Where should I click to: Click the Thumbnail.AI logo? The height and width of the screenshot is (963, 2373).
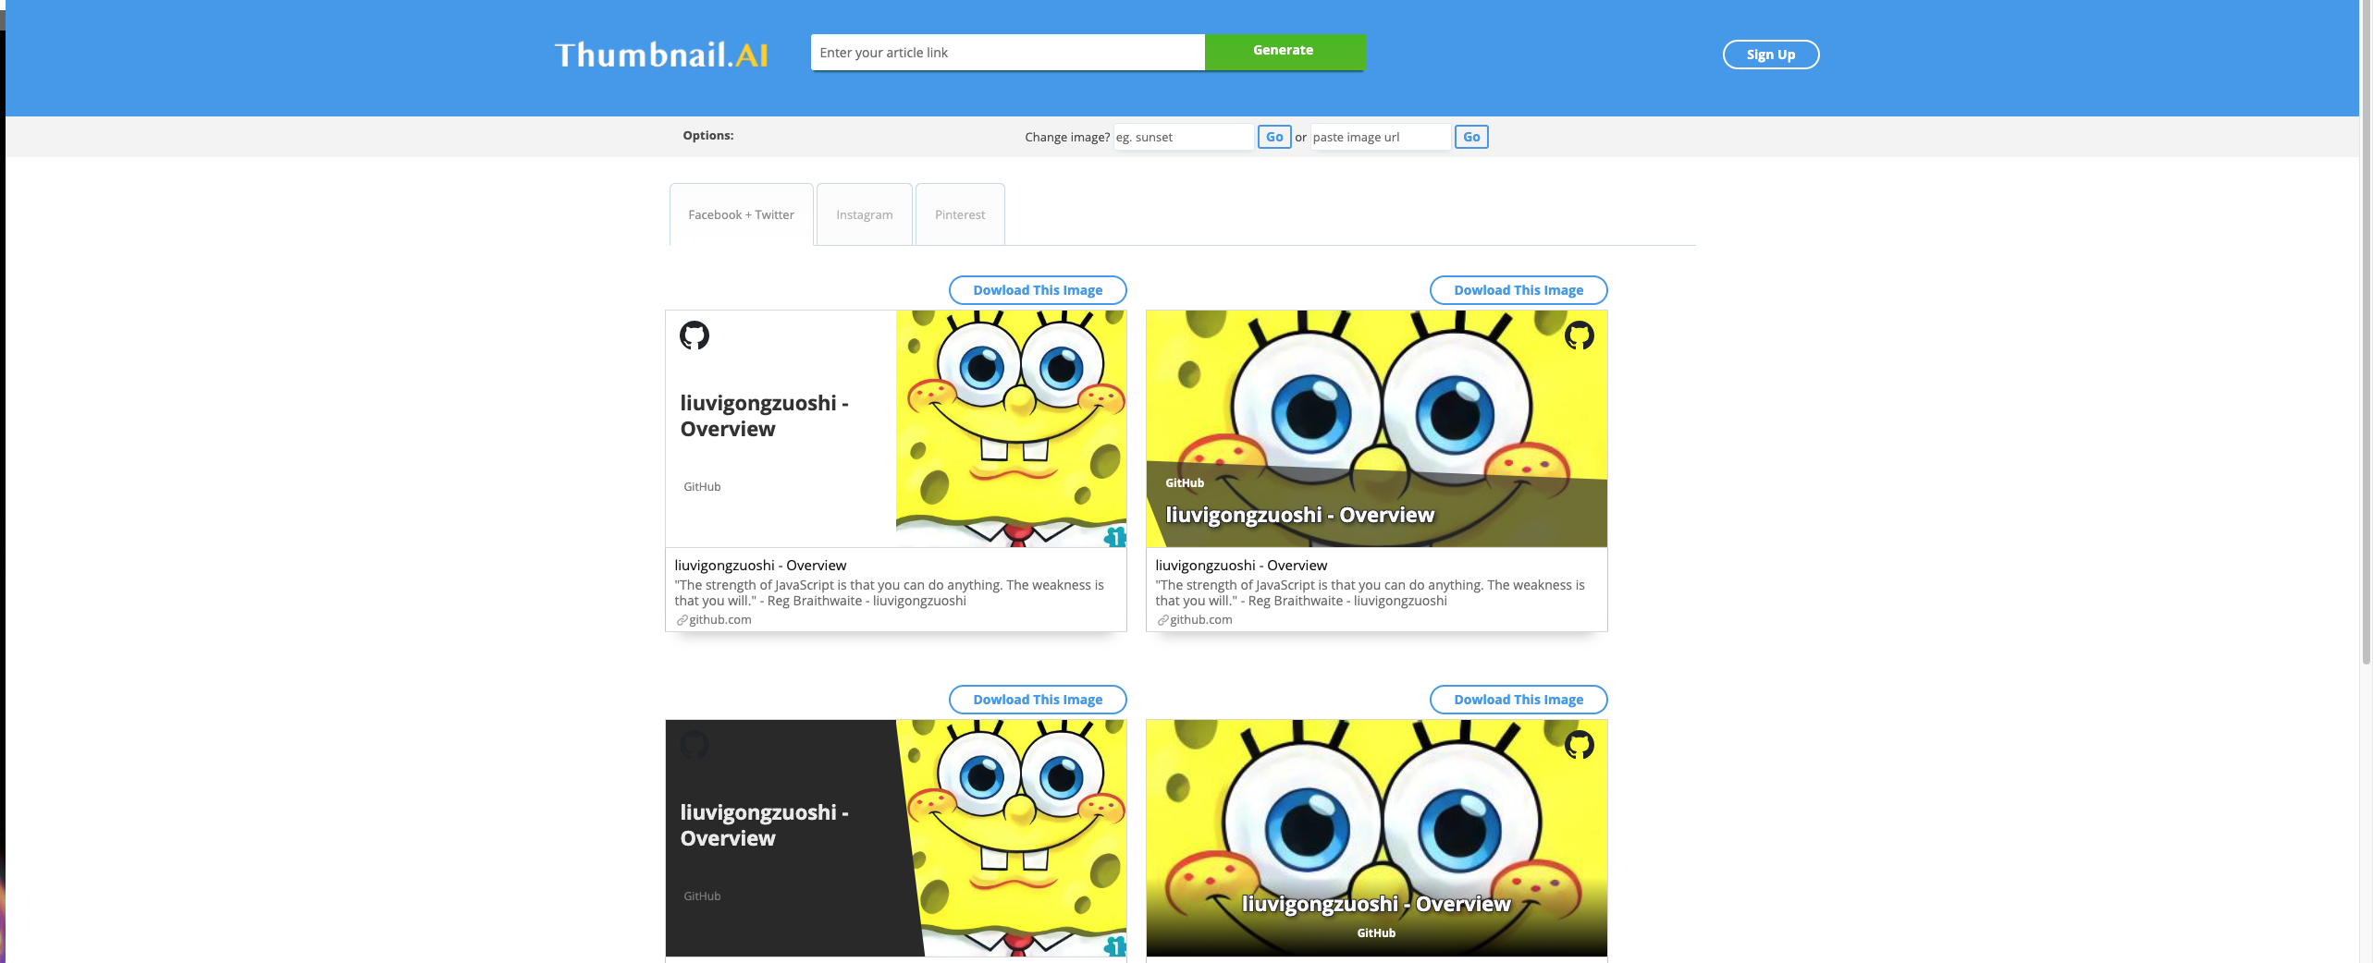[661, 55]
